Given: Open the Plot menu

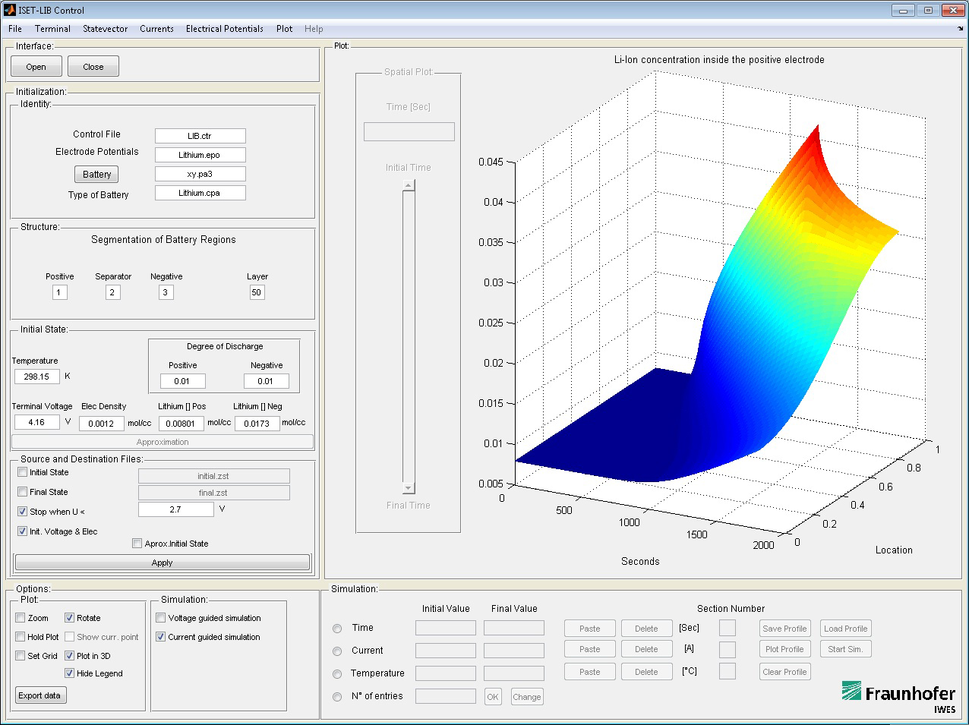Looking at the screenshot, I should pos(285,29).
